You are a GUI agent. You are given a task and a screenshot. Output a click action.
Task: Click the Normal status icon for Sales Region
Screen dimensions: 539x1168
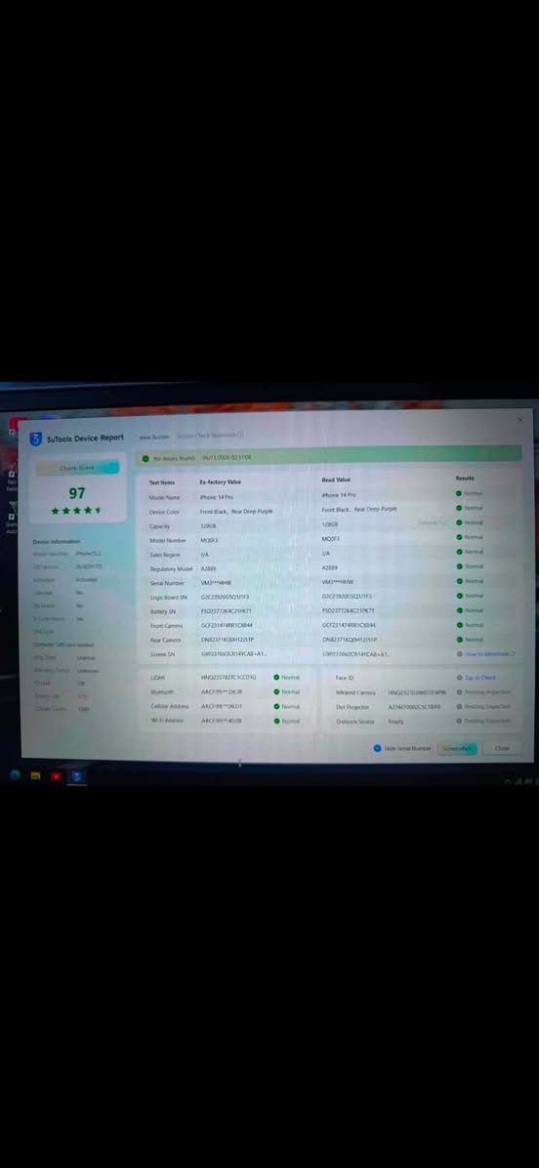pyautogui.click(x=459, y=552)
